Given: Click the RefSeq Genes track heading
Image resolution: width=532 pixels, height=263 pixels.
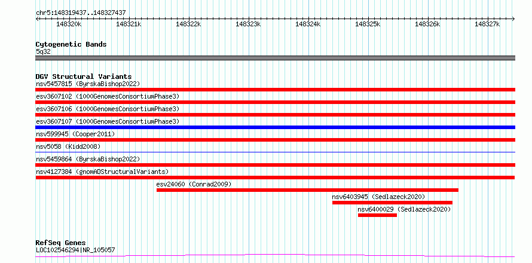Looking at the screenshot, I should (60, 243).
